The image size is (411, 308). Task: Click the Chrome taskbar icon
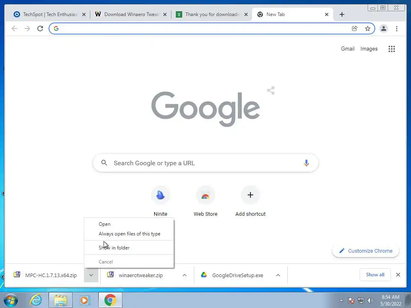click(x=110, y=300)
